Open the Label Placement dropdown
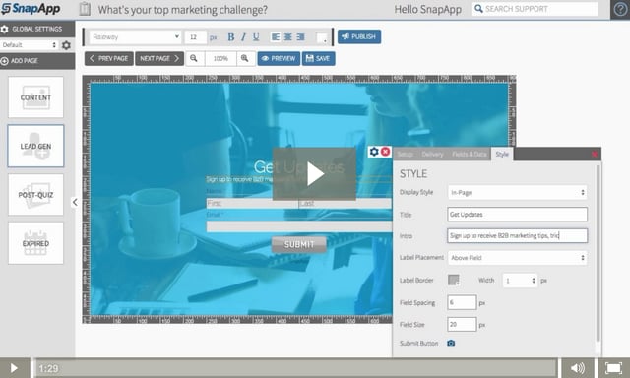 click(x=518, y=258)
